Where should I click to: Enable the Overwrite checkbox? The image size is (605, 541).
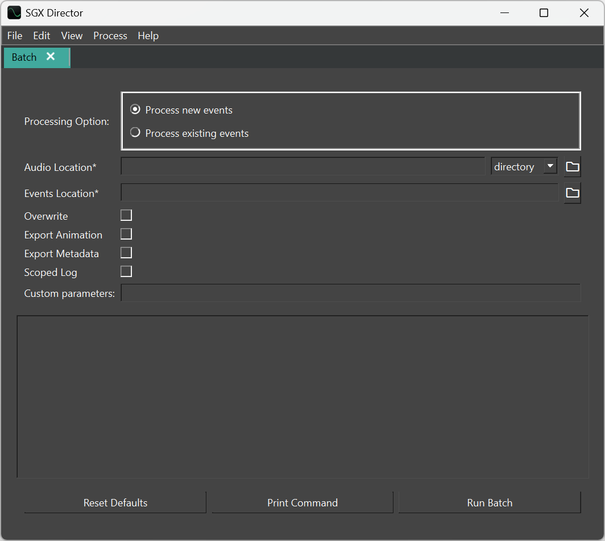tap(126, 215)
